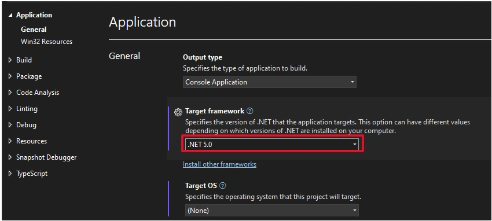
Task: Click the gear icon beside Target framework
Action: tap(178, 112)
